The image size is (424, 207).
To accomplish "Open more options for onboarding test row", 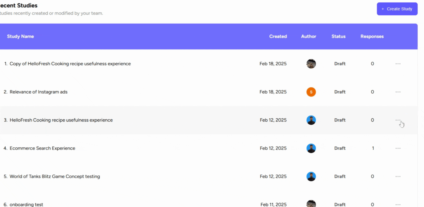I will [x=398, y=204].
